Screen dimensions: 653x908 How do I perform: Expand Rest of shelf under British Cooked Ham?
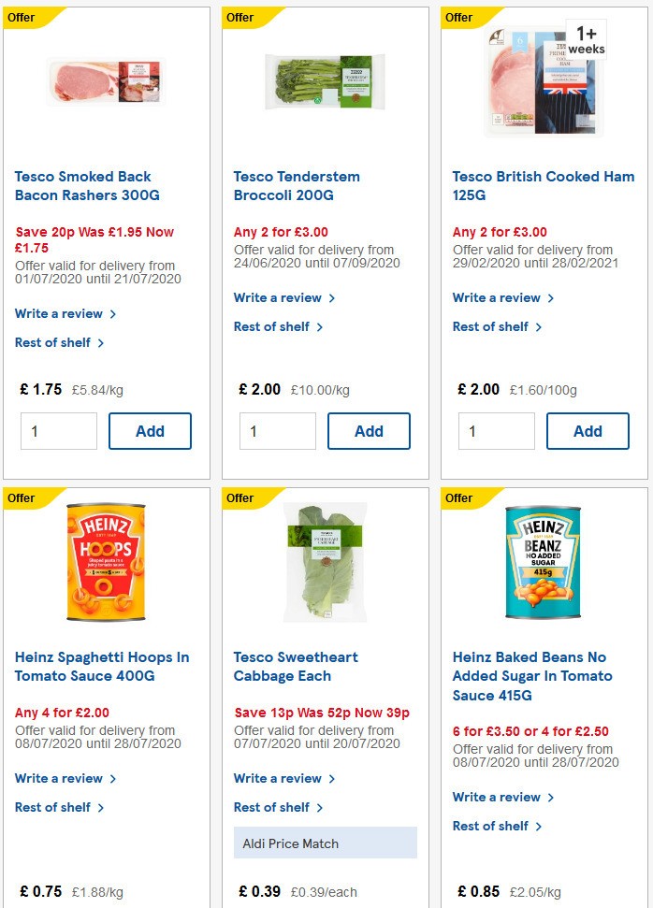tap(492, 326)
